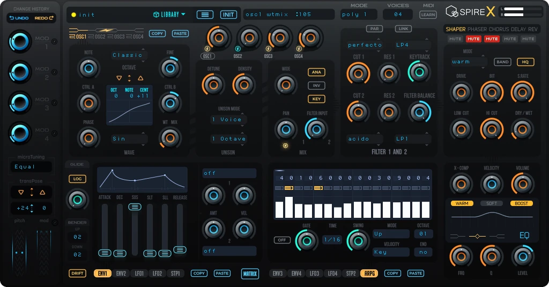Open the 1 Voice unison mode selector

pyautogui.click(x=228, y=120)
